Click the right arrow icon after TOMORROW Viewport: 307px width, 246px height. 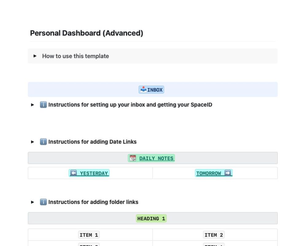[227, 173]
